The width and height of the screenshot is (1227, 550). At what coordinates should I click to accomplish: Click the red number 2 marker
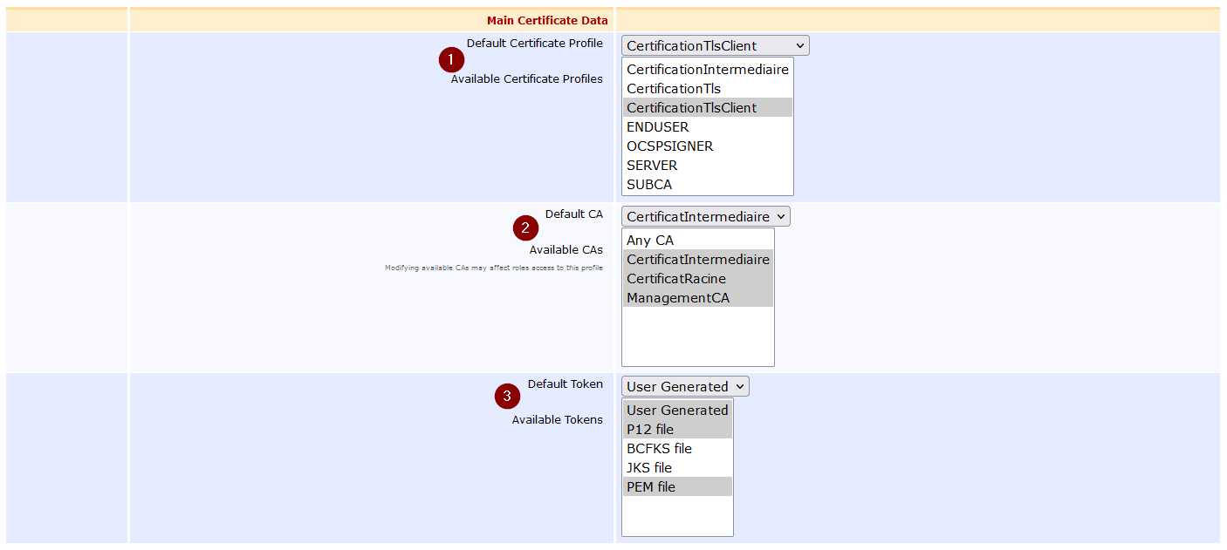525,229
